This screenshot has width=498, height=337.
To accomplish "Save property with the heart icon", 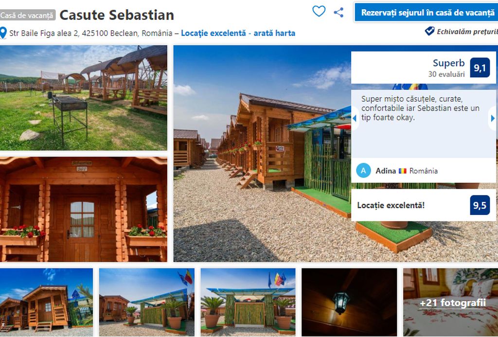I will [319, 12].
